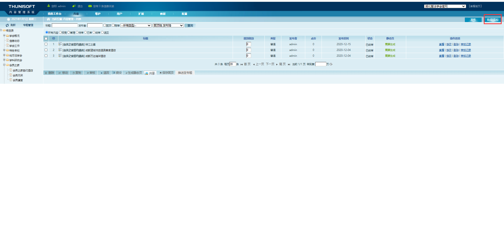This screenshot has width=504, height=252.
Task: Click the document icon for 信息动态
Action: pyautogui.click(x=8, y=40)
